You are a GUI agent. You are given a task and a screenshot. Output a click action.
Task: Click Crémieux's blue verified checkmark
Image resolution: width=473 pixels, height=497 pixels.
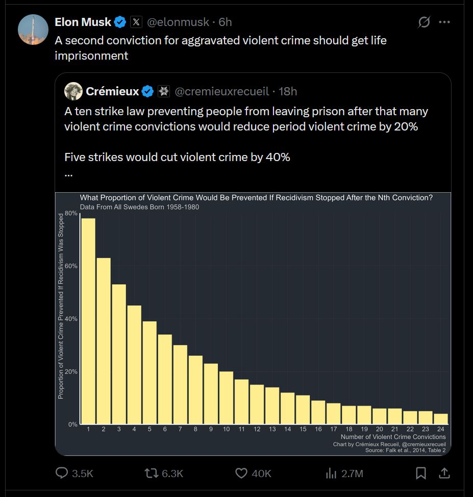click(147, 91)
